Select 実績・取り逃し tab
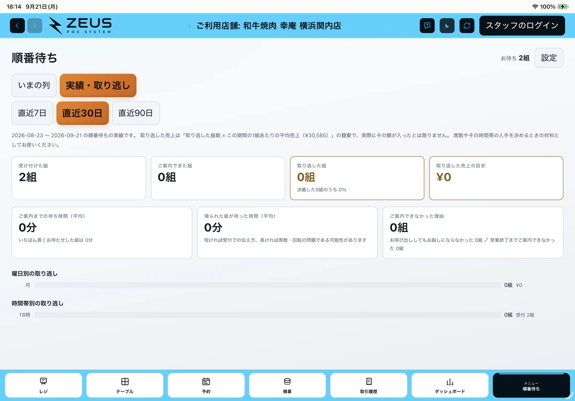Screen dimensions: 575x401 point(98,86)
